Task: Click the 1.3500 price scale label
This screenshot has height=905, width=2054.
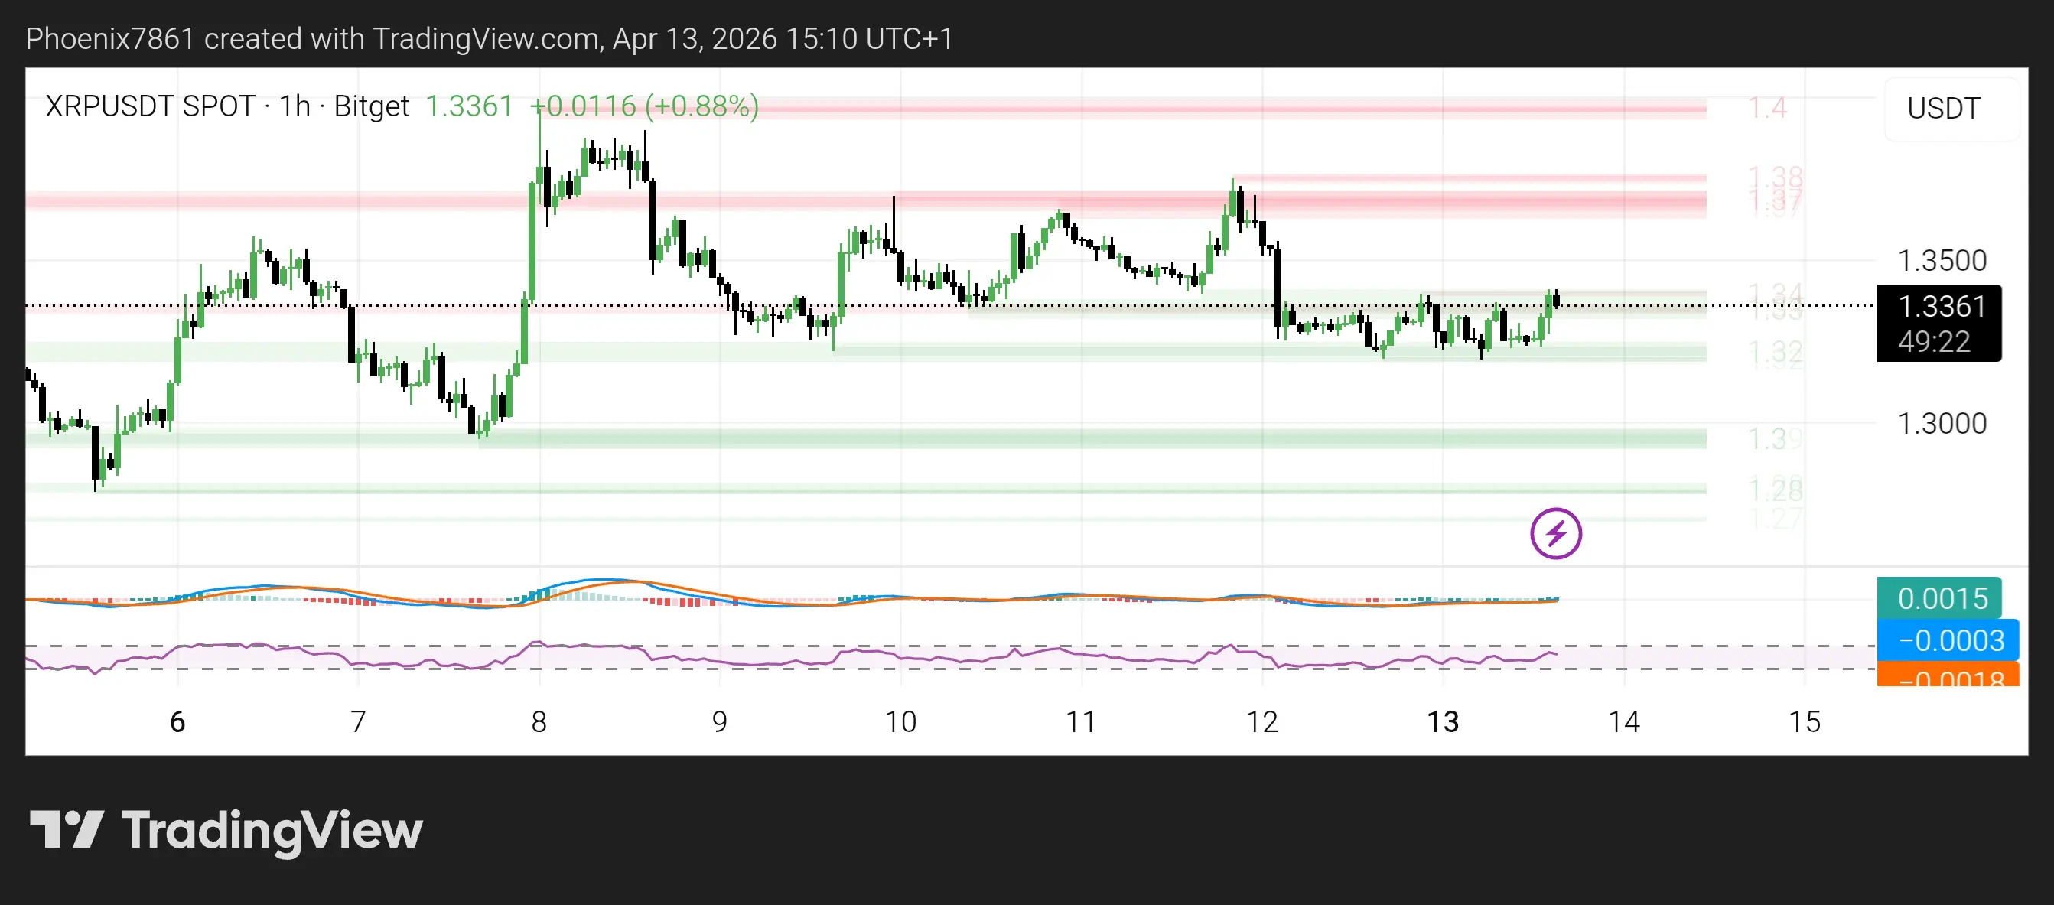Action: [1942, 261]
